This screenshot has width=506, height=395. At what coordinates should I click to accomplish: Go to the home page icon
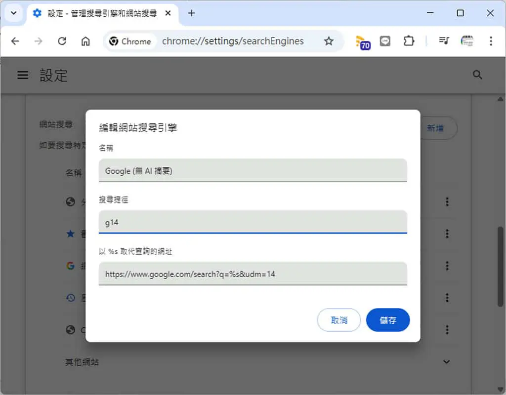85,41
